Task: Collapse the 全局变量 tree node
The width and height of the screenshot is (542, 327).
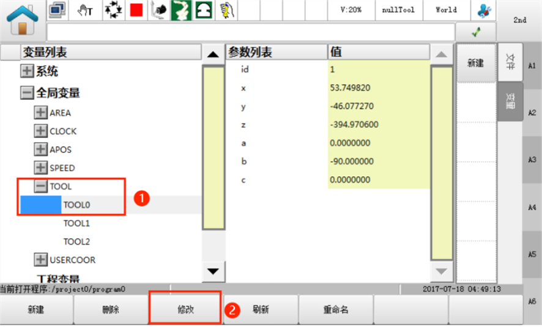Action: pyautogui.click(x=27, y=93)
